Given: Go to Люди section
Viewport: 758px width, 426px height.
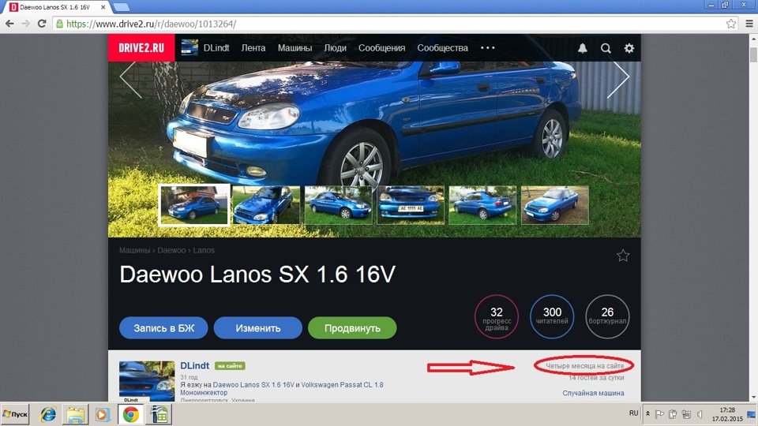Looking at the screenshot, I should (x=335, y=48).
